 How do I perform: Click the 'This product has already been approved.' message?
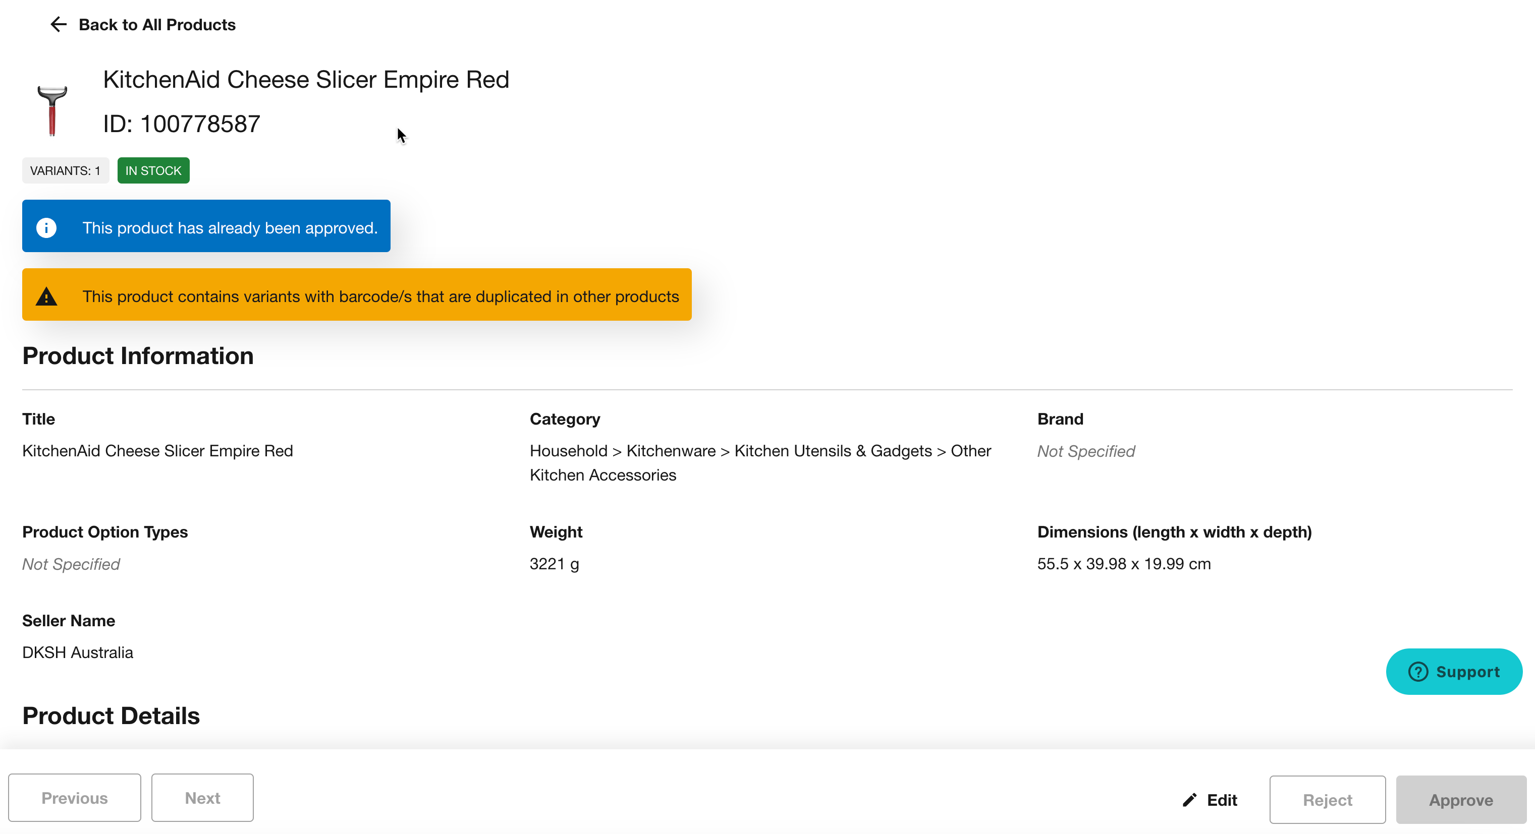pyautogui.click(x=230, y=227)
